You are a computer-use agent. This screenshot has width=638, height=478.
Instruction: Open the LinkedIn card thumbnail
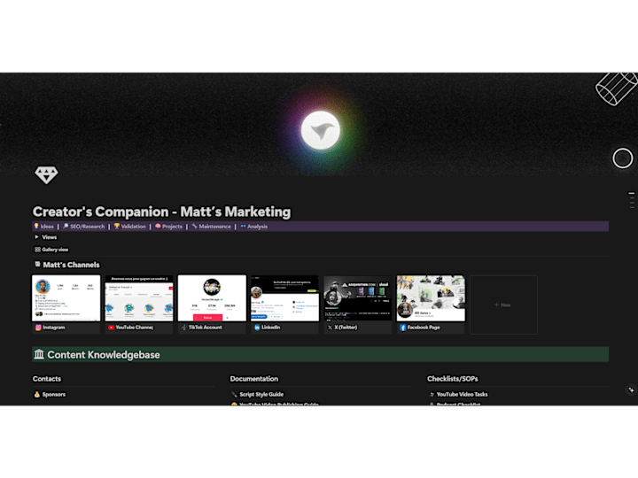tap(284, 298)
